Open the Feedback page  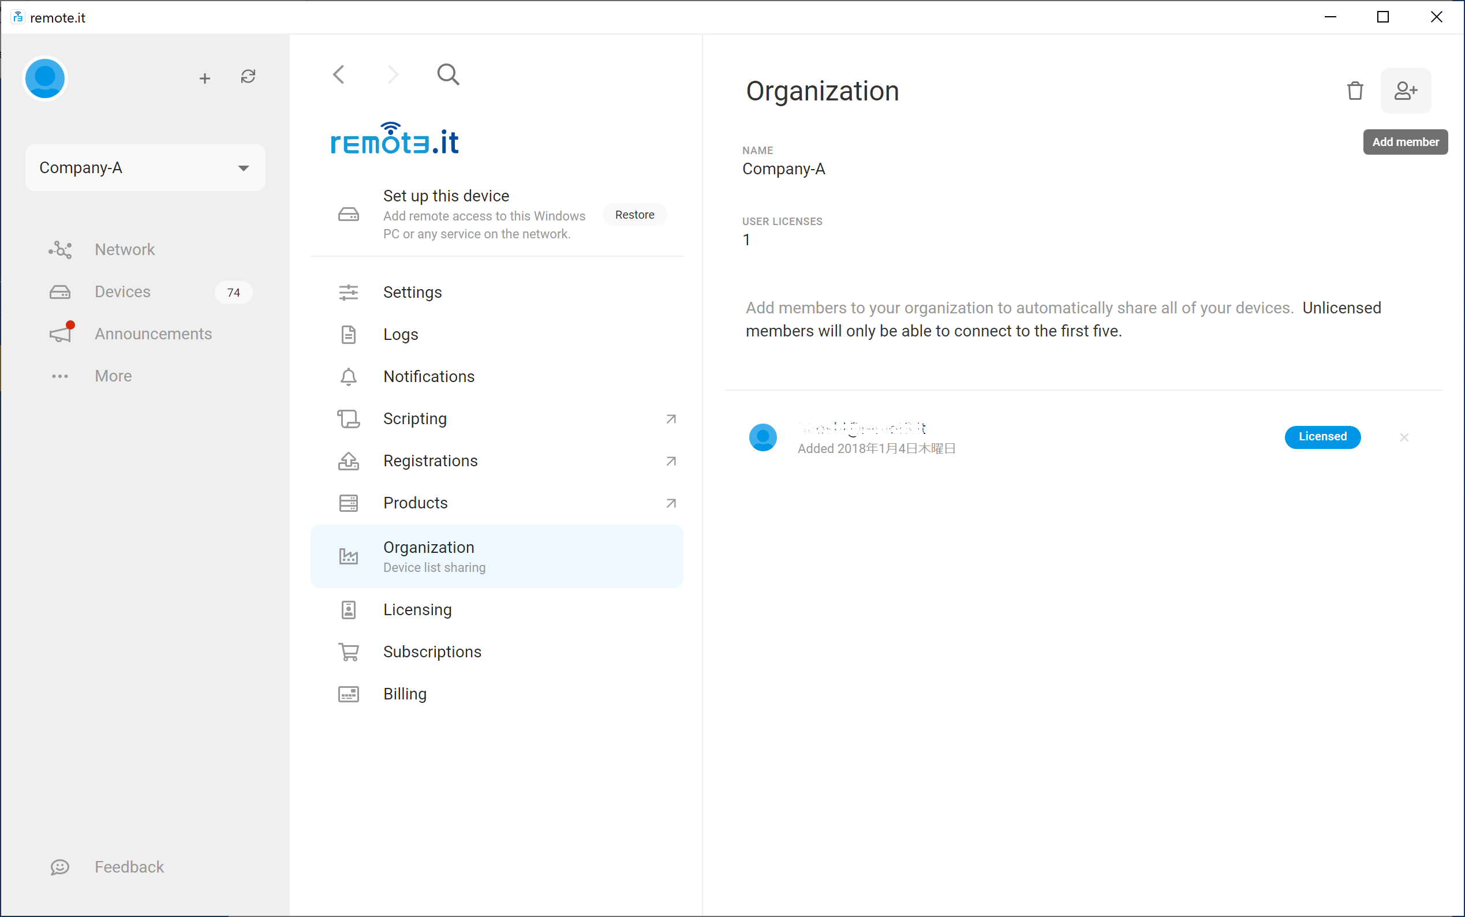[x=129, y=867]
